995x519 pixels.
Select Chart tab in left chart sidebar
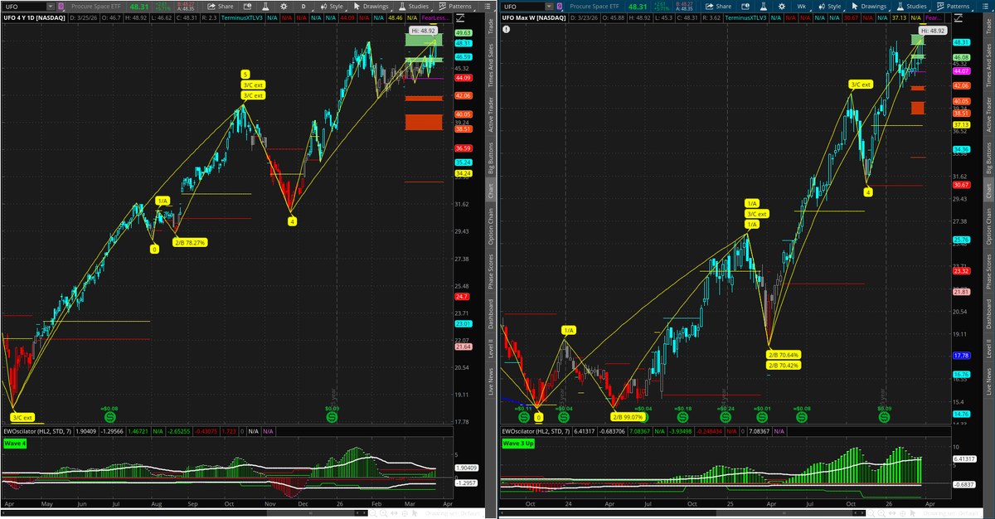[x=491, y=192]
